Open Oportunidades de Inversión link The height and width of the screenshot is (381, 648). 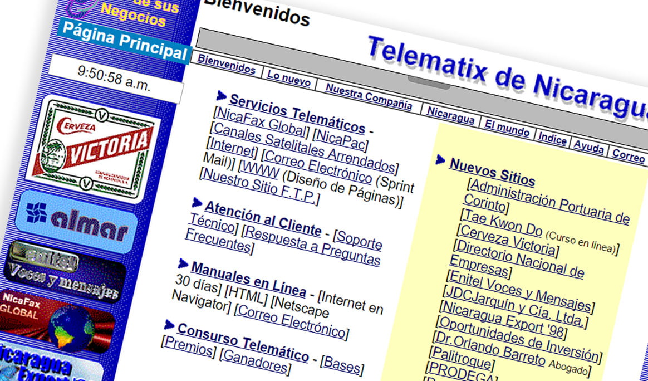pos(518,338)
